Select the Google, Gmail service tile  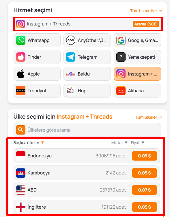click(137, 40)
